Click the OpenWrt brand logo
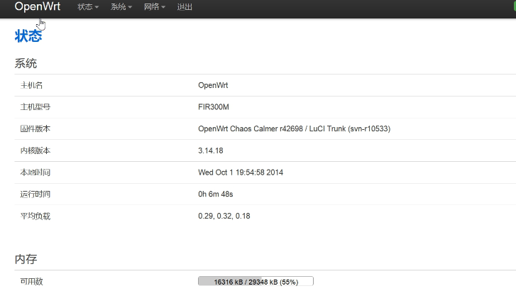Screen dimensions: 516x291 (x=37, y=7)
